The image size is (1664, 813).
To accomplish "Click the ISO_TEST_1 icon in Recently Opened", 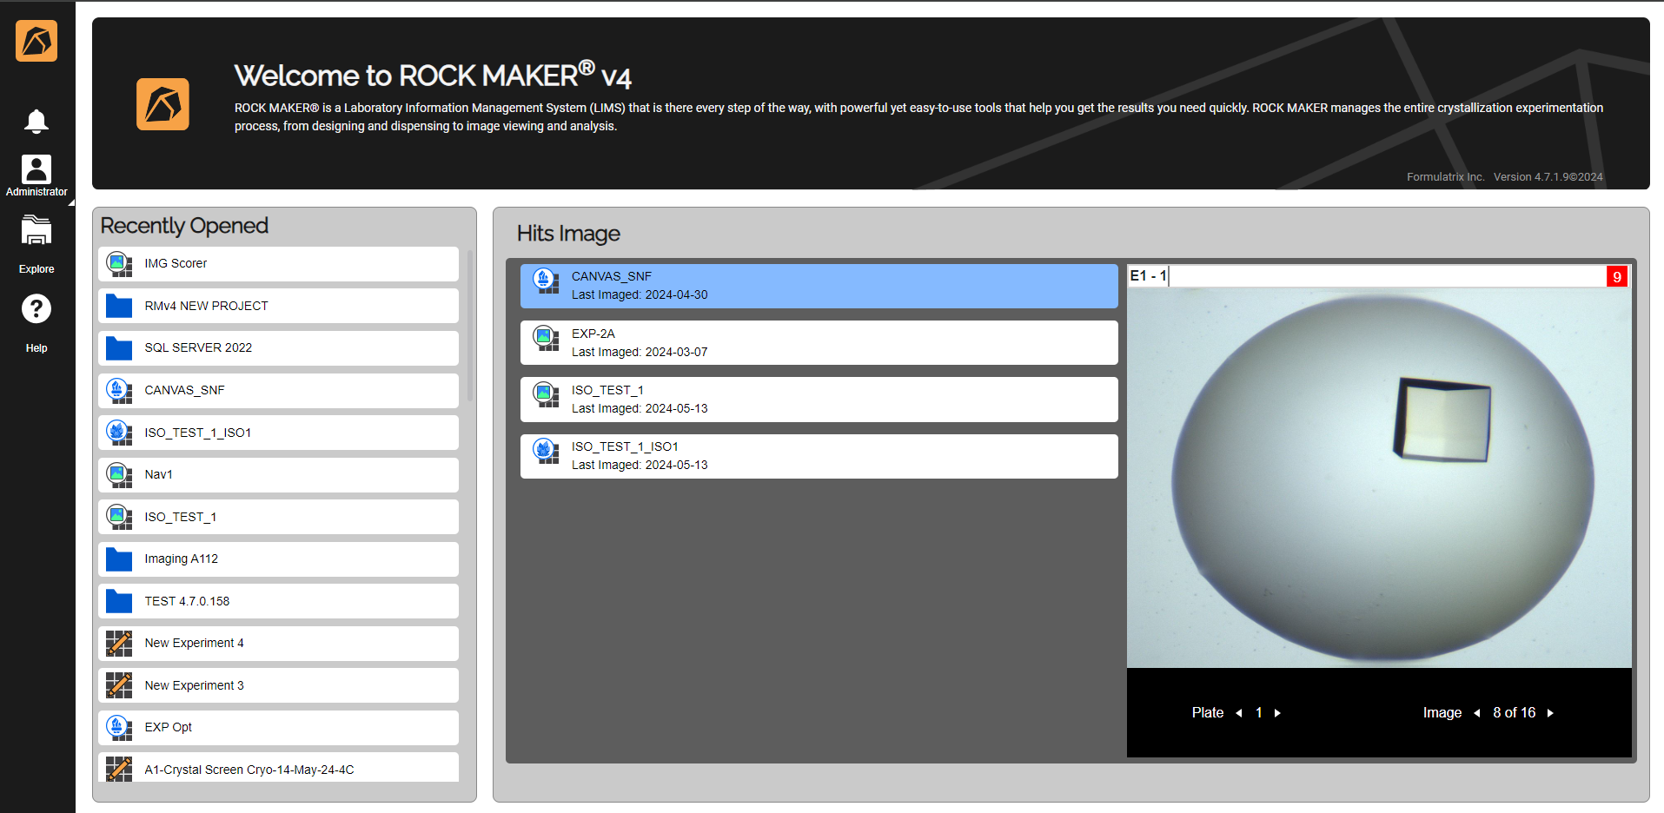I will click(x=119, y=517).
